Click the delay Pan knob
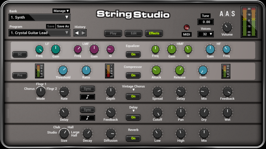This screenshot has height=149, width=266. point(181,112)
